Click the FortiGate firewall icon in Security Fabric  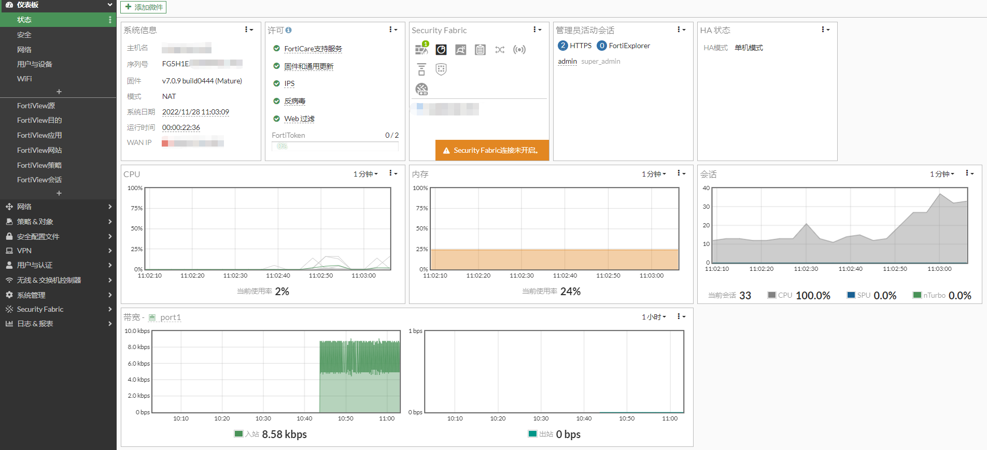point(421,49)
